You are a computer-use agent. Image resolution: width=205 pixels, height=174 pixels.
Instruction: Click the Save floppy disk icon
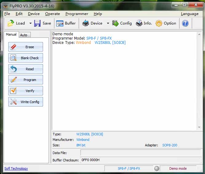(x=37, y=23)
